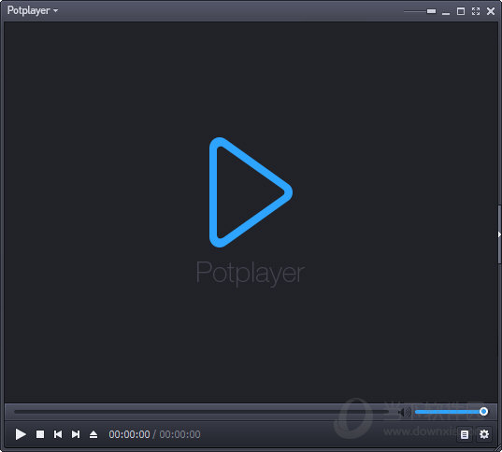Click the playback seek bar
This screenshot has height=452, width=502.
[202, 412]
